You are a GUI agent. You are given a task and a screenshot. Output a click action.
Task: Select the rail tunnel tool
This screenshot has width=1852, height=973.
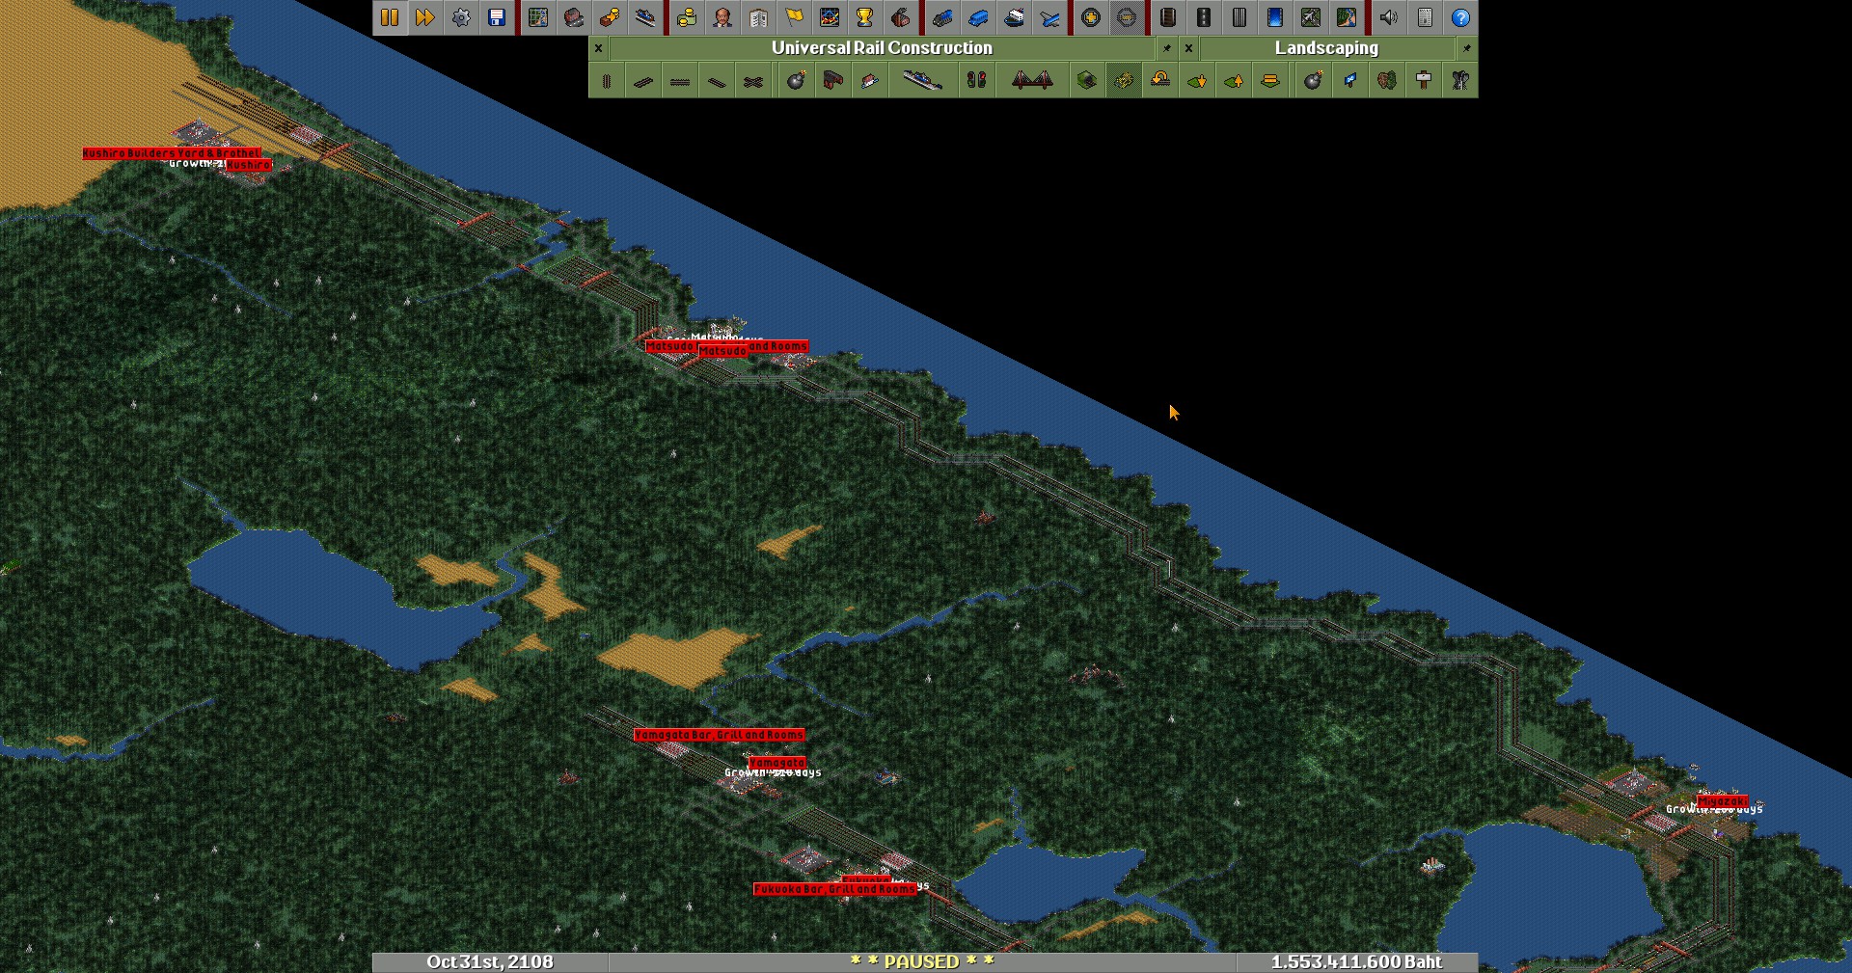coord(1087,81)
